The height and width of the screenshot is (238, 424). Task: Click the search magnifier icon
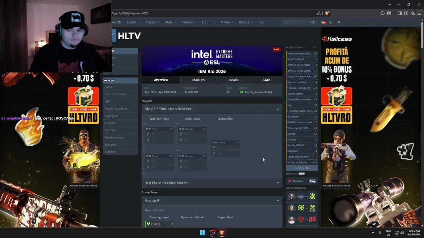(x=313, y=22)
